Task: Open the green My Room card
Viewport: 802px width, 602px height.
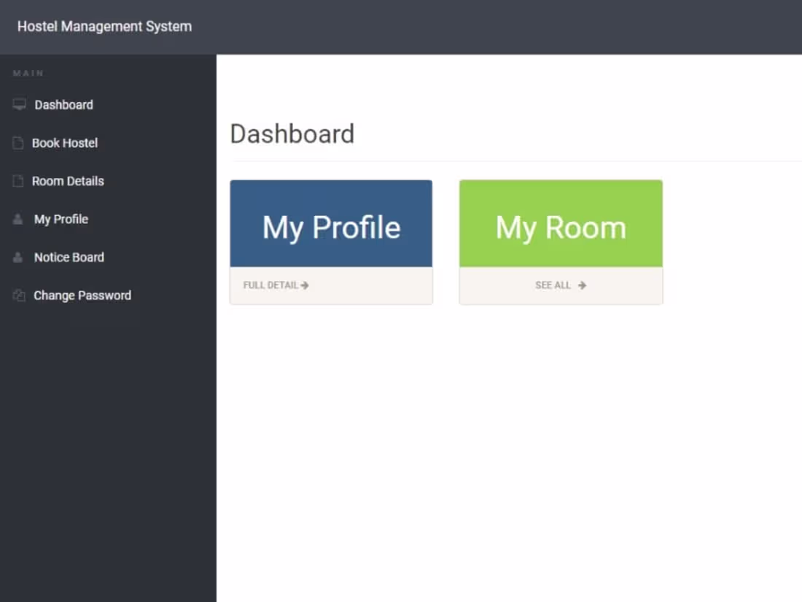Action: coord(561,223)
